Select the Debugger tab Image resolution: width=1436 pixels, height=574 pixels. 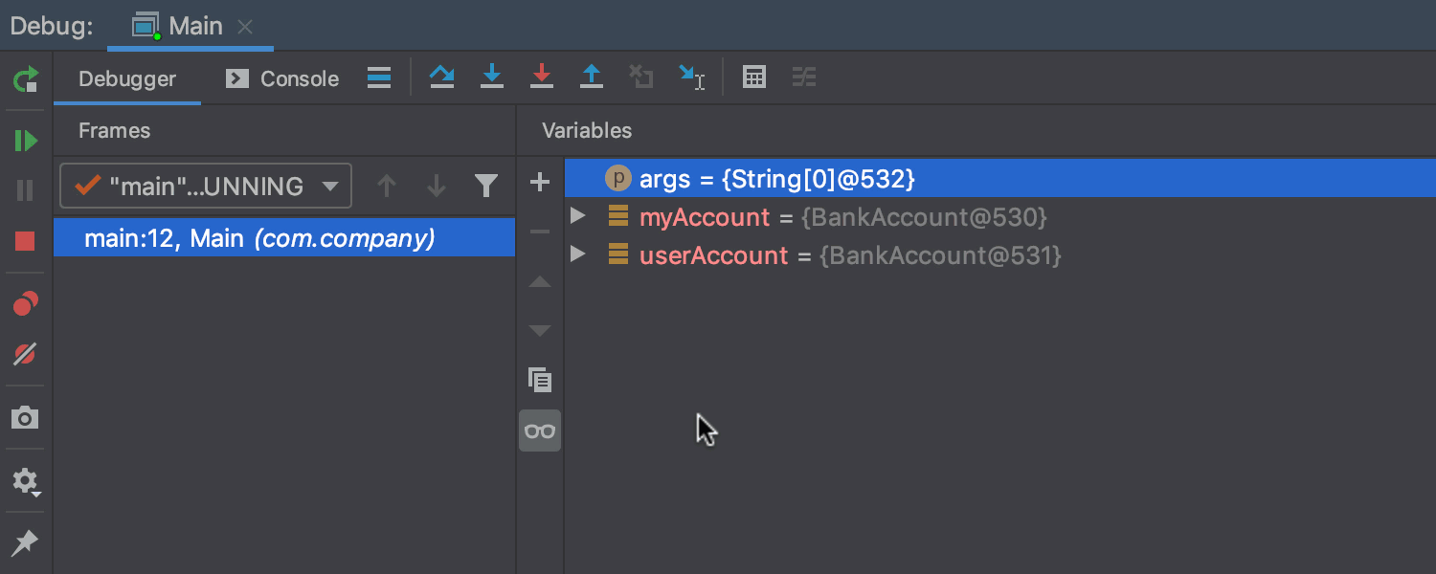[x=126, y=78]
